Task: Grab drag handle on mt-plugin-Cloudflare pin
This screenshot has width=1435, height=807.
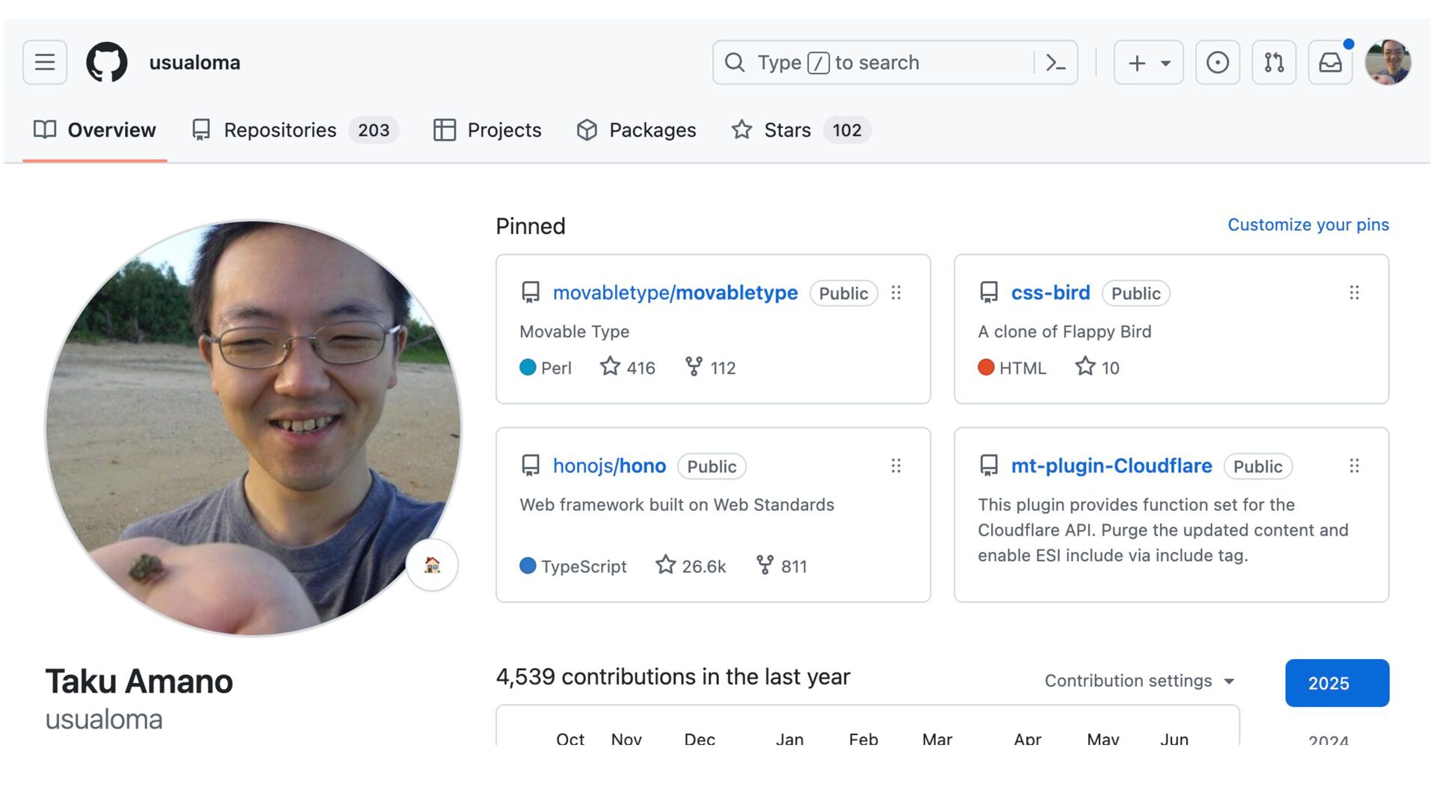Action: point(1354,466)
